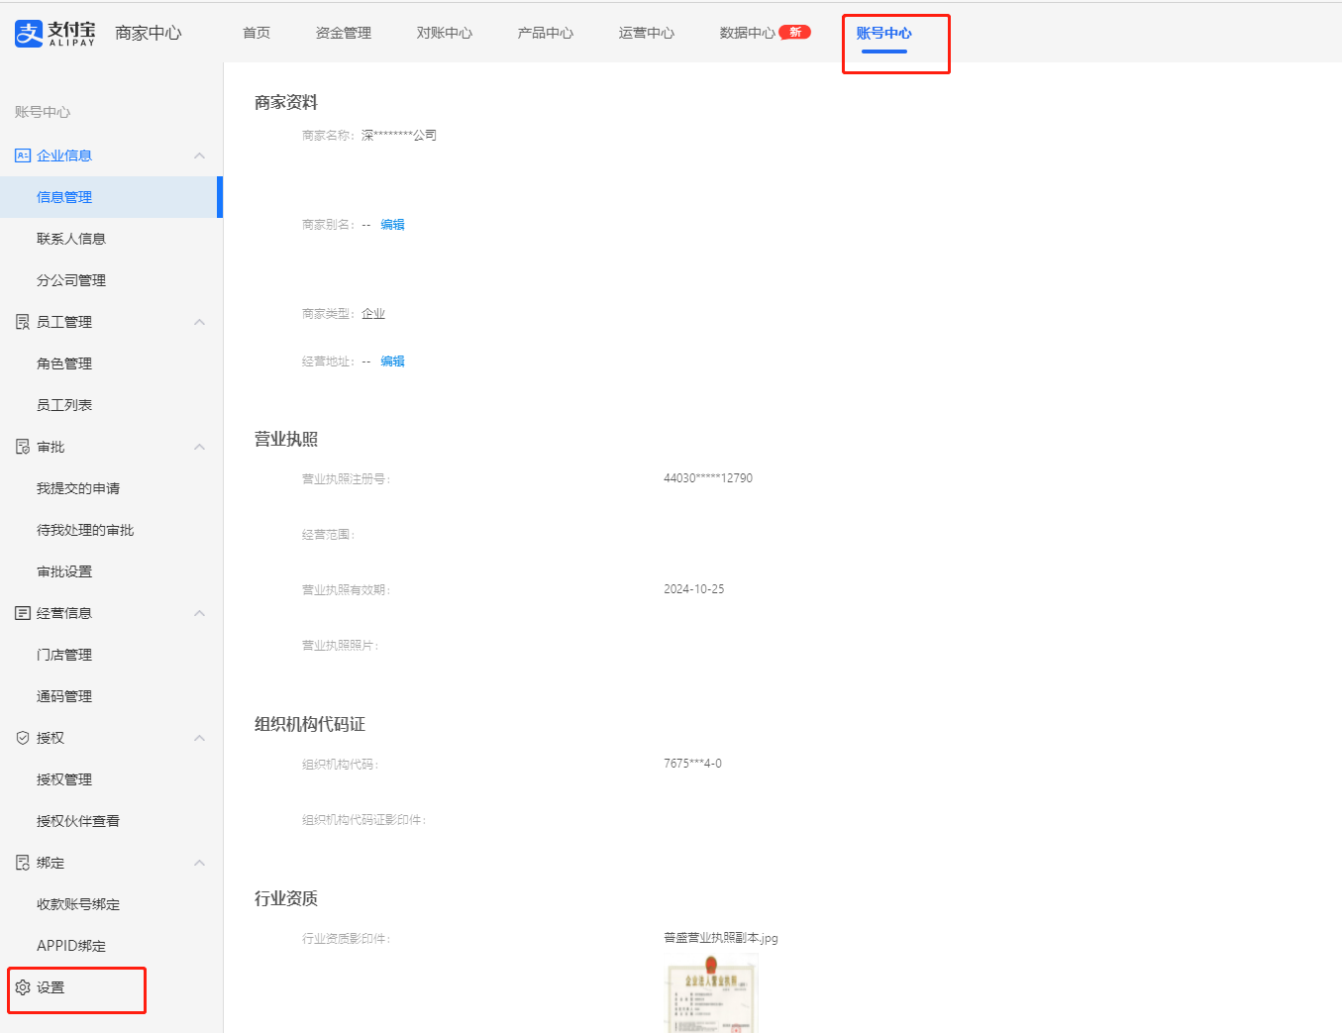Screen dimensions: 1342x1033
Task: Collapse the 经营信息 section chevron
Action: click(x=199, y=613)
